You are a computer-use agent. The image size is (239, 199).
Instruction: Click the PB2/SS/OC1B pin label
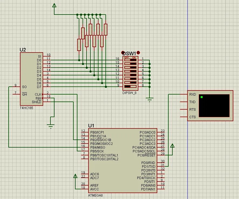101,140
